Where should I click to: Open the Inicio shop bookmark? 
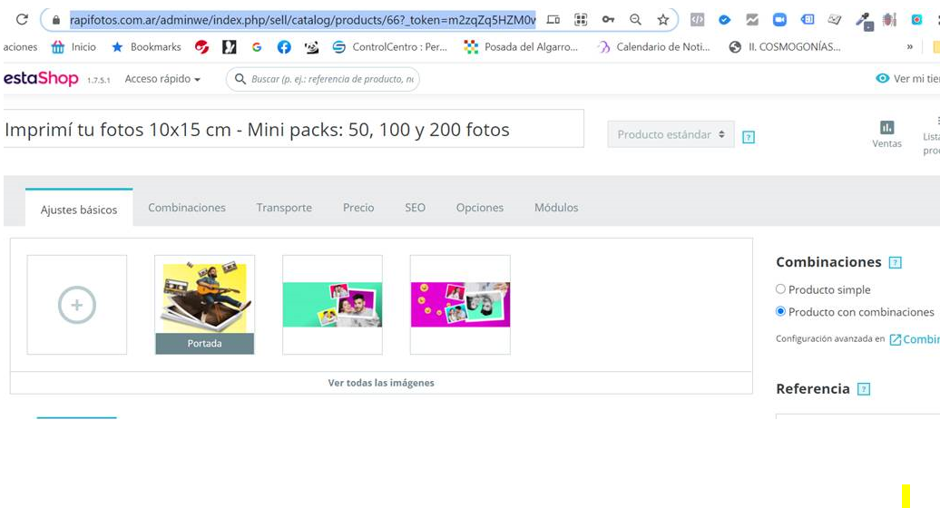[x=73, y=47]
